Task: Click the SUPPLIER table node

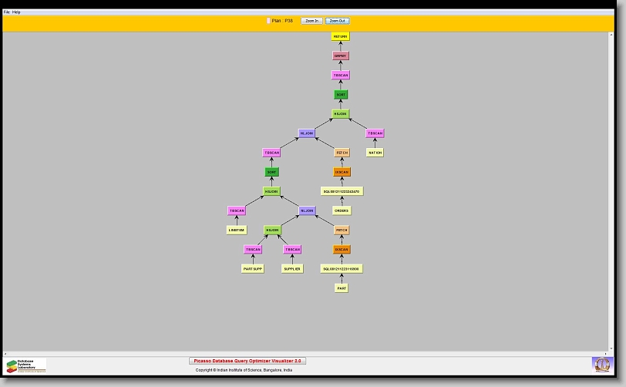Action: [292, 269]
